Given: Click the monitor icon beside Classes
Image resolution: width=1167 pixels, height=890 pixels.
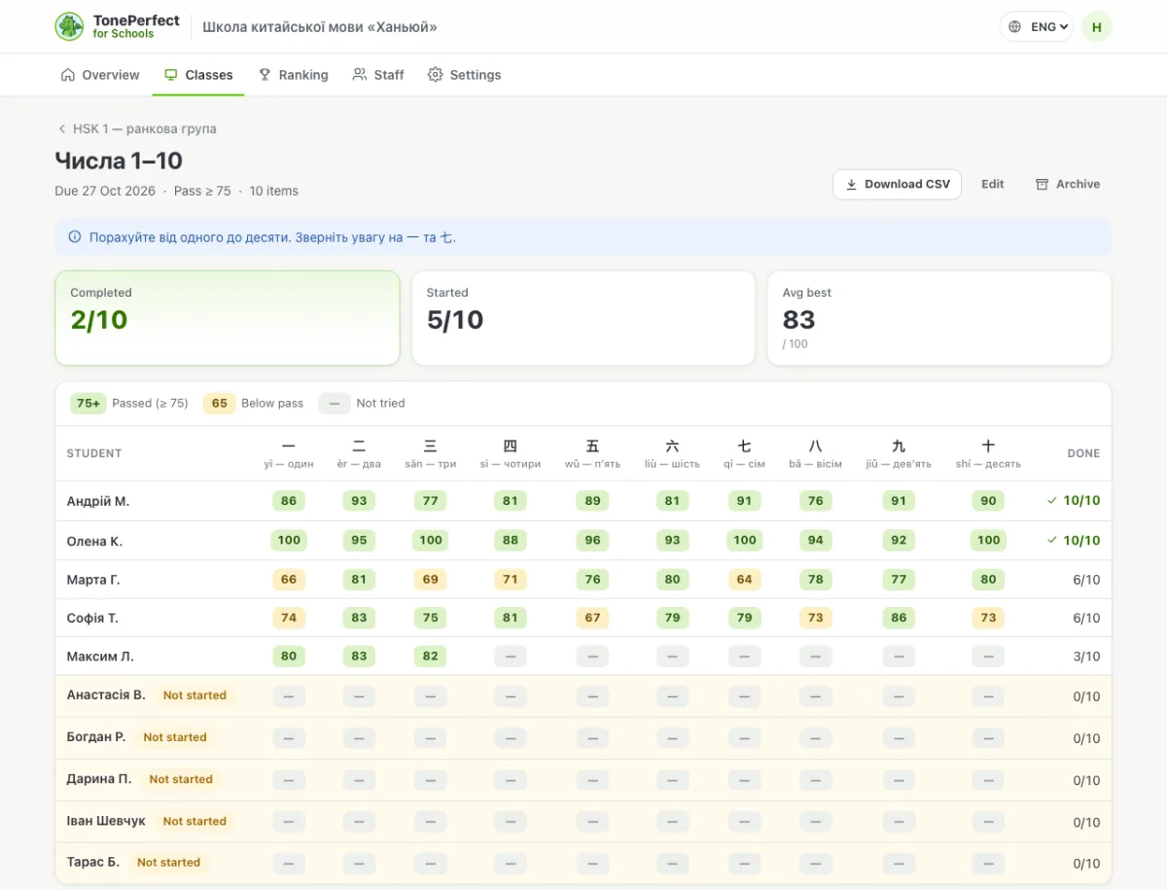Looking at the screenshot, I should (x=171, y=75).
